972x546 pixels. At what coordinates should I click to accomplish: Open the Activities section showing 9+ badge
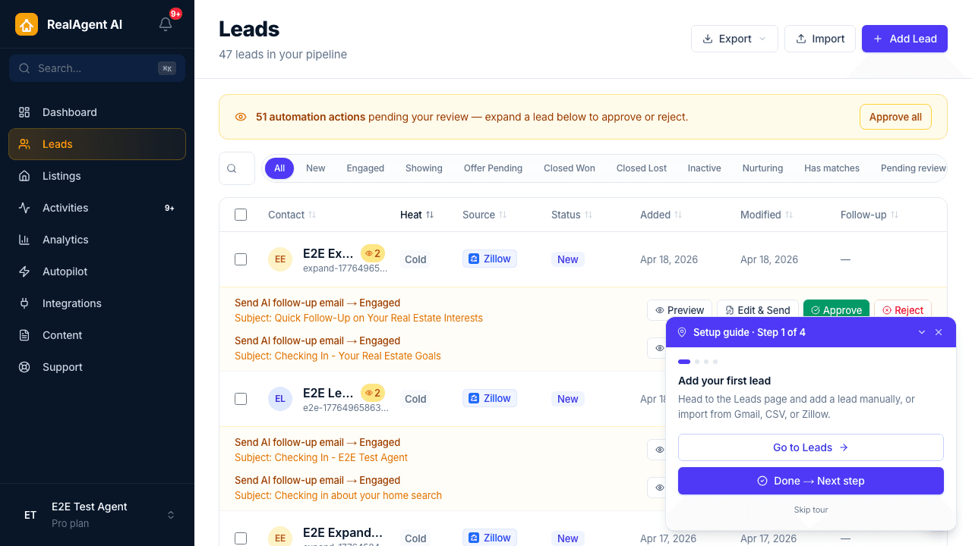pos(65,208)
